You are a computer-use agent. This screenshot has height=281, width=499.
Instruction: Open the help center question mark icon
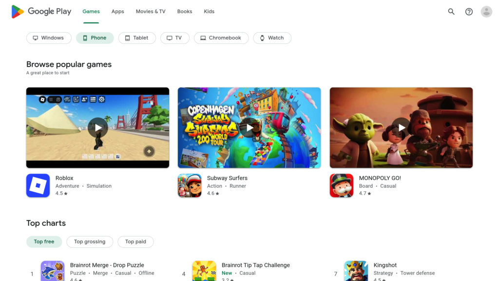point(469,12)
